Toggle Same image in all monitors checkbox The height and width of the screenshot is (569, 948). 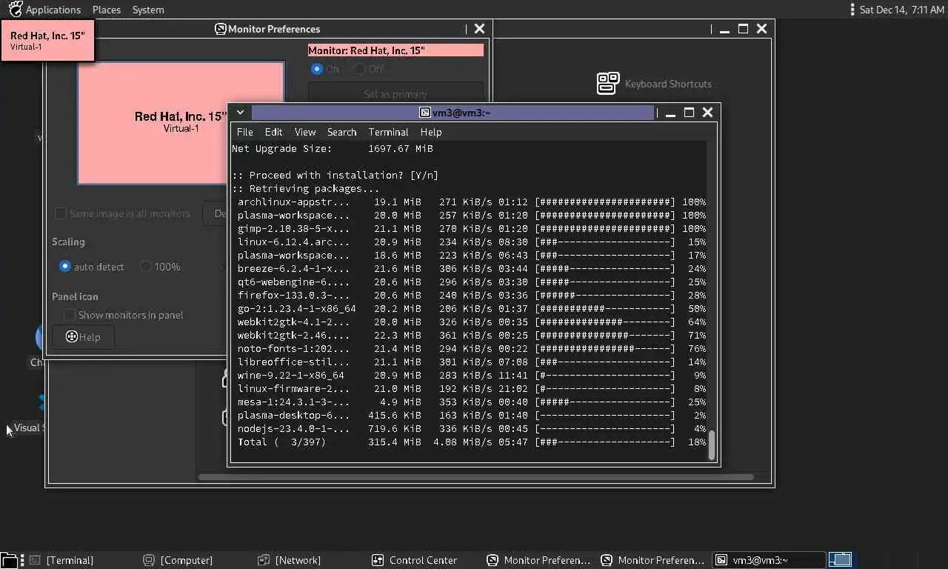point(61,213)
